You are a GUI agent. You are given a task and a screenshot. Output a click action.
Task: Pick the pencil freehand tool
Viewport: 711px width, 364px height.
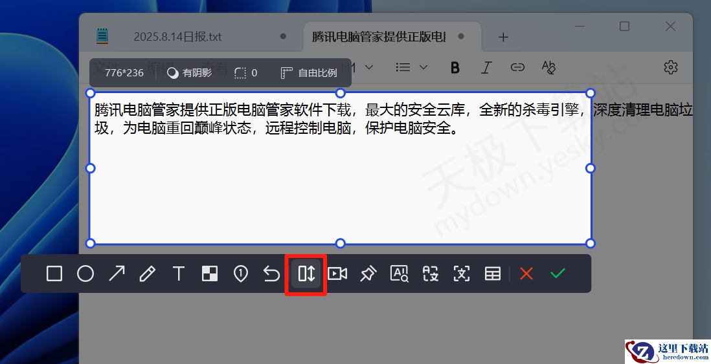pos(148,273)
